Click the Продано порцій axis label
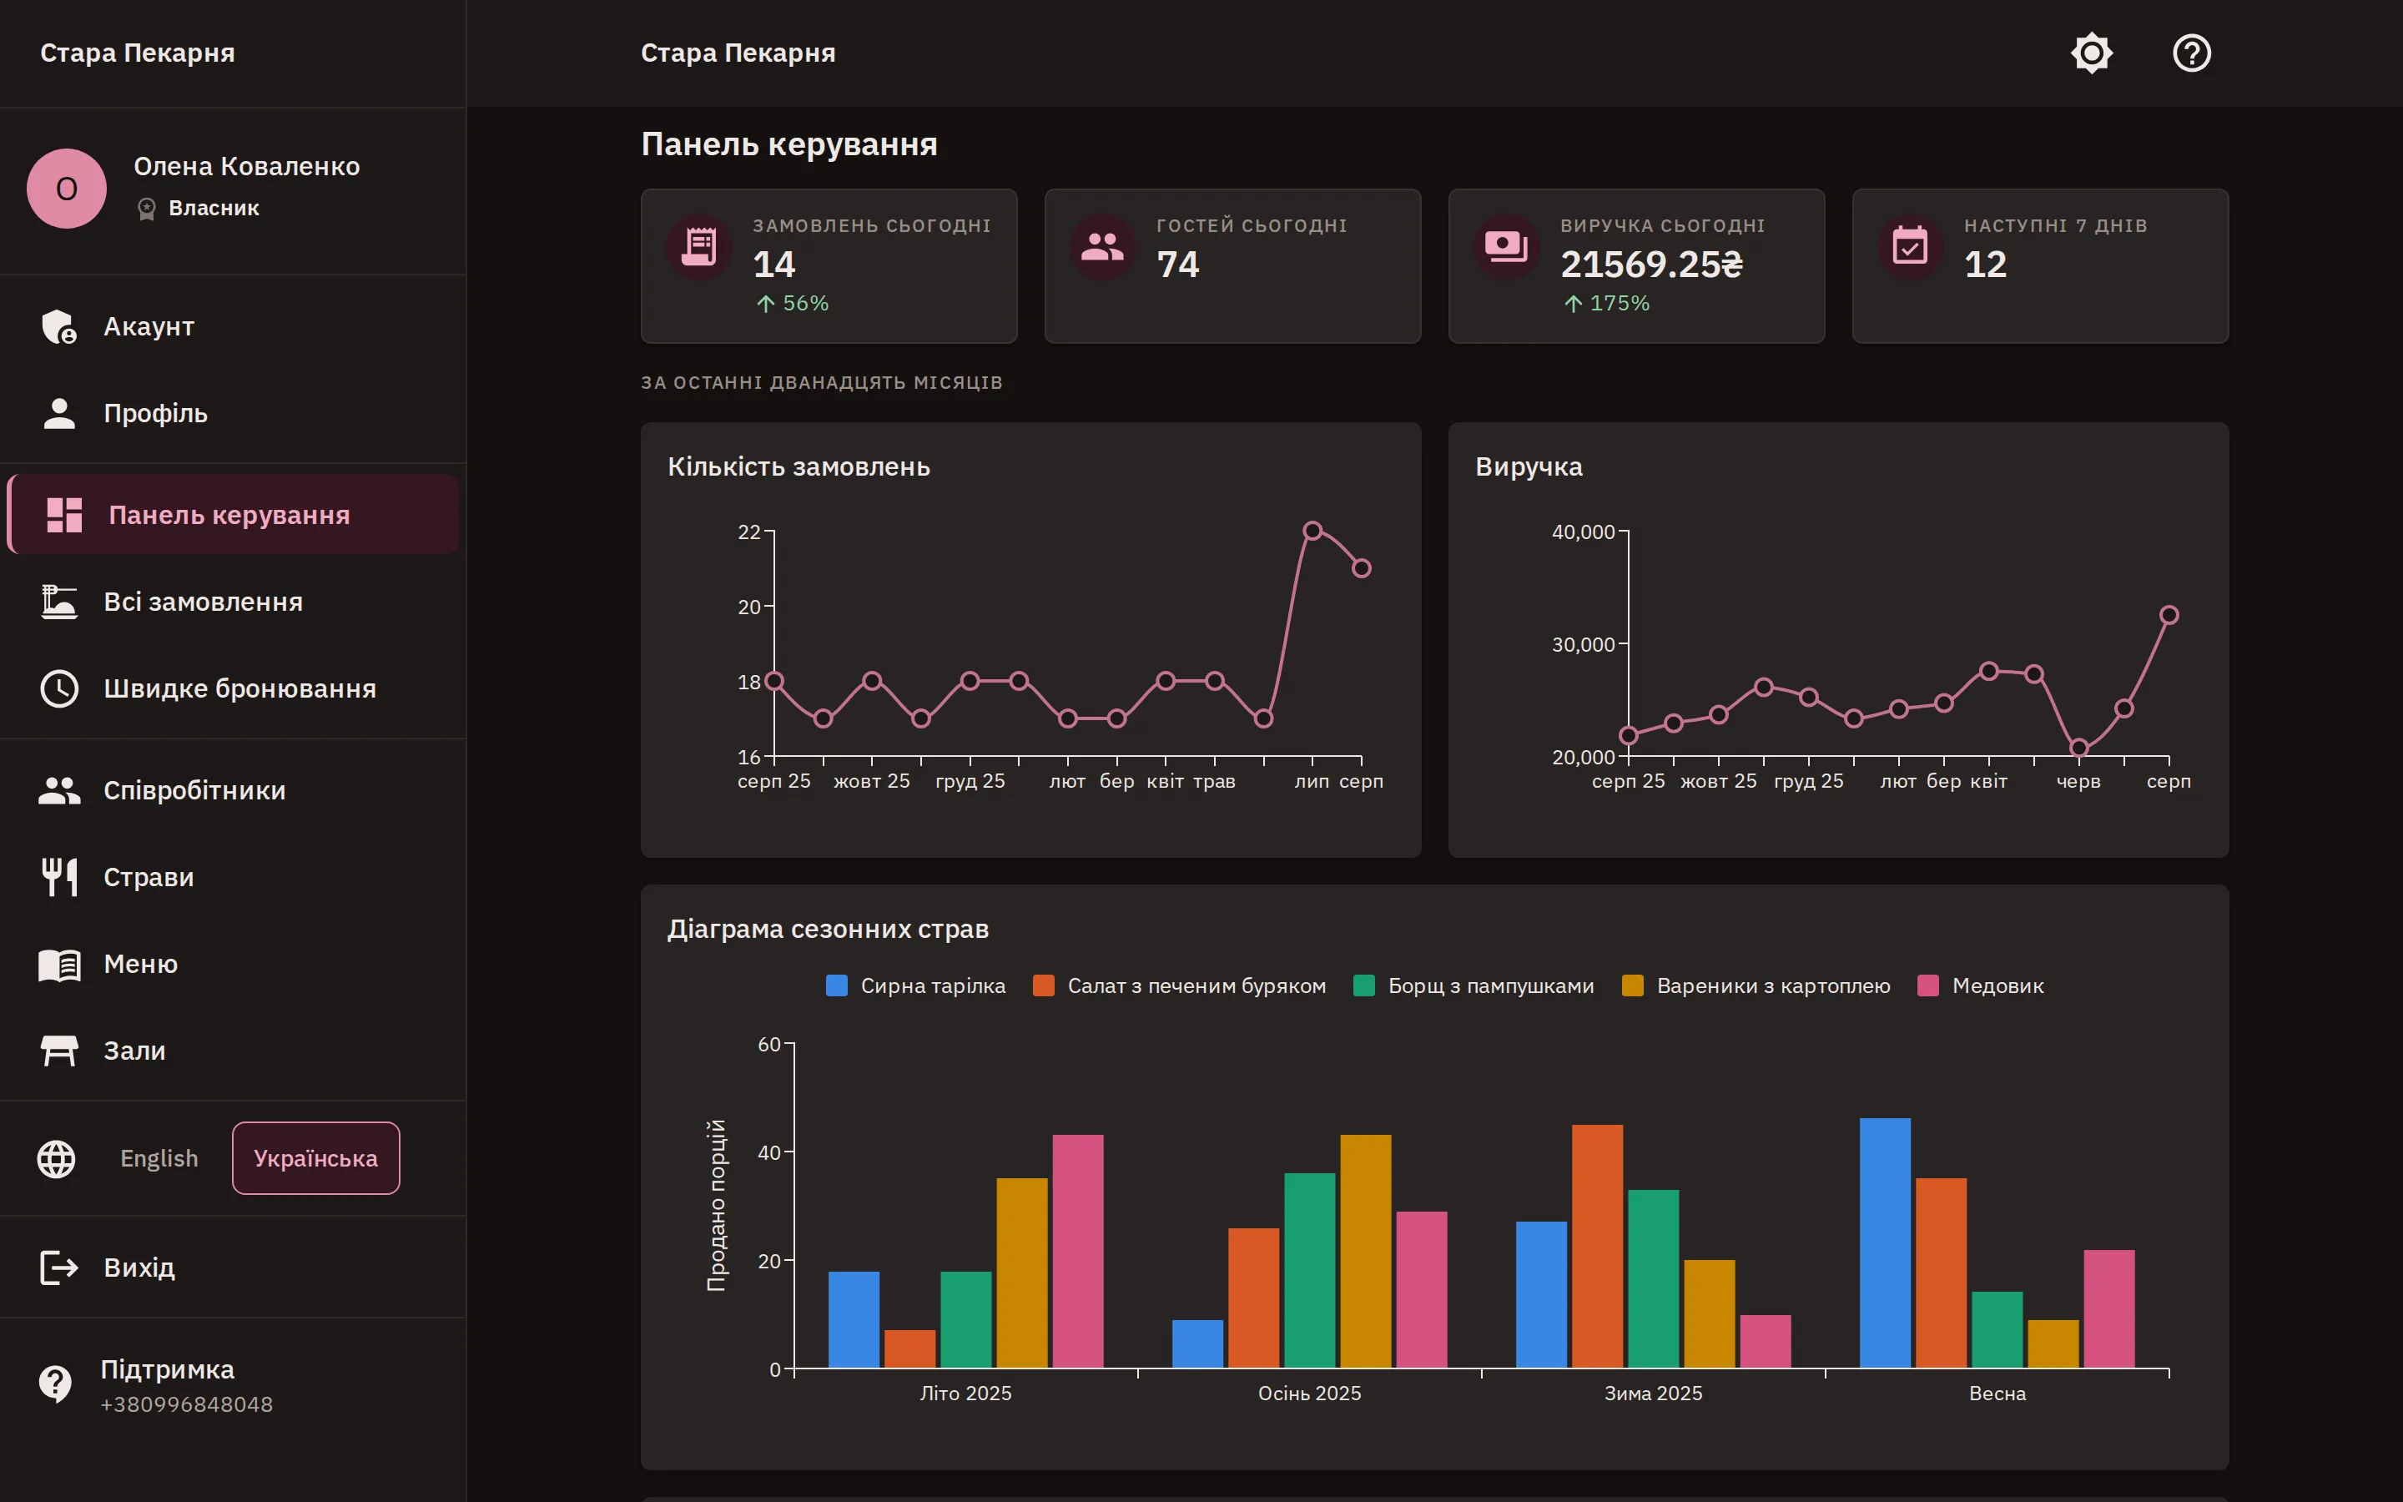Screen dimensions: 2403x1502 [716, 1205]
